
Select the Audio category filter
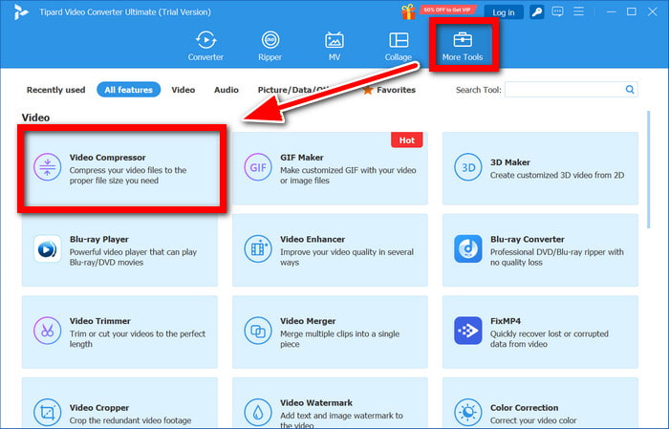point(227,90)
